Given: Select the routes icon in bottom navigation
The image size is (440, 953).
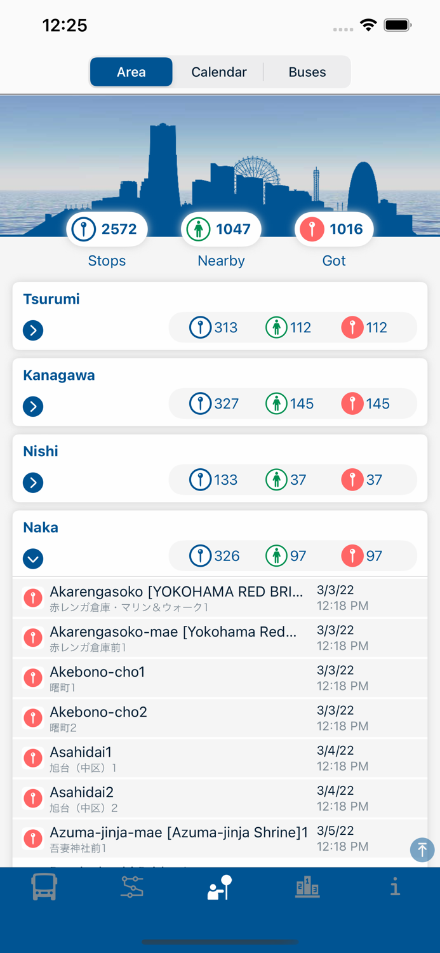Looking at the screenshot, I should (x=131, y=887).
